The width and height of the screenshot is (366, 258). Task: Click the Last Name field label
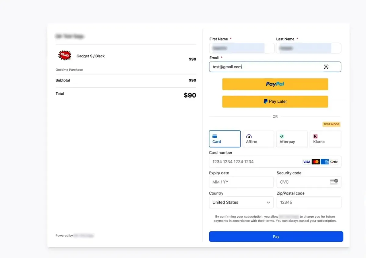(x=285, y=39)
